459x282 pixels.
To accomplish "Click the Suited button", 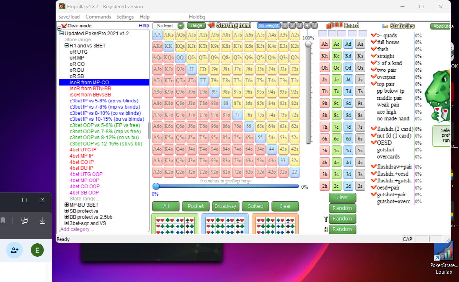I will point(255,206).
